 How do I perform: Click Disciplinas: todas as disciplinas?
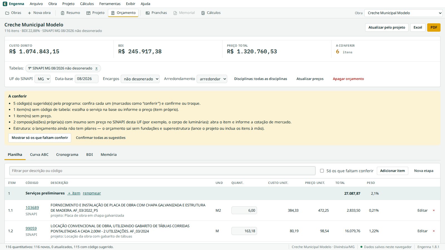261,79
